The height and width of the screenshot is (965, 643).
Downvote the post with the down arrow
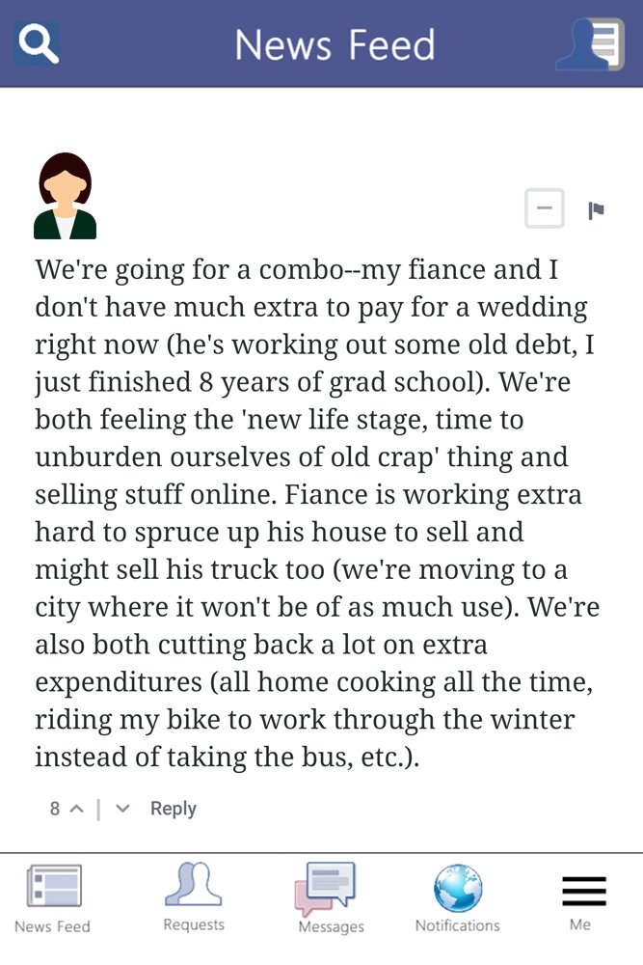point(123,809)
